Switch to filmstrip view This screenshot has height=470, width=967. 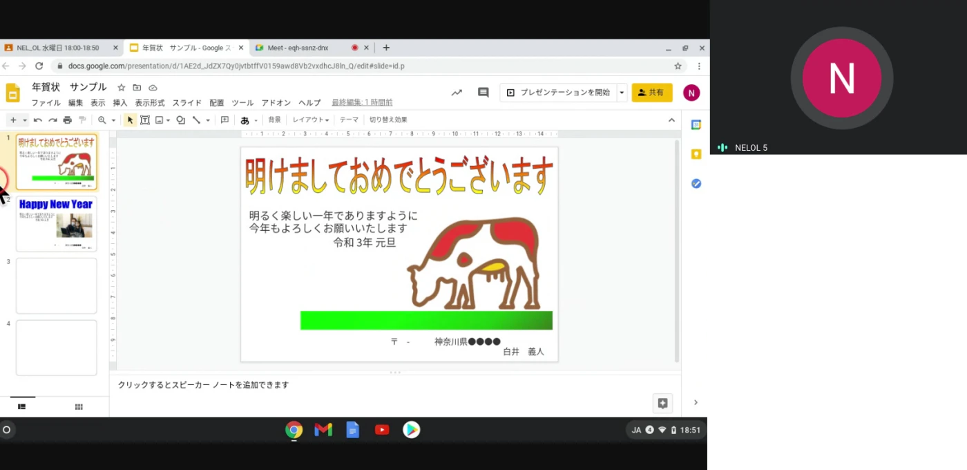coord(22,407)
